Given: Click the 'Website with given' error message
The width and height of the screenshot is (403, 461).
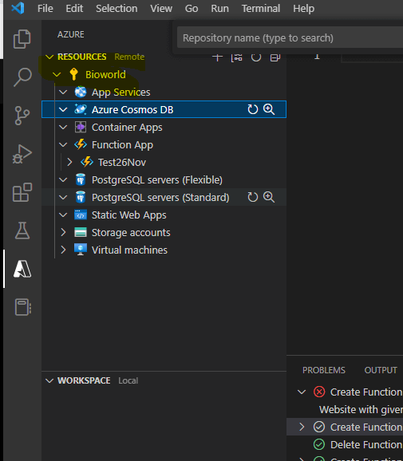Looking at the screenshot, I should (x=361, y=409).
